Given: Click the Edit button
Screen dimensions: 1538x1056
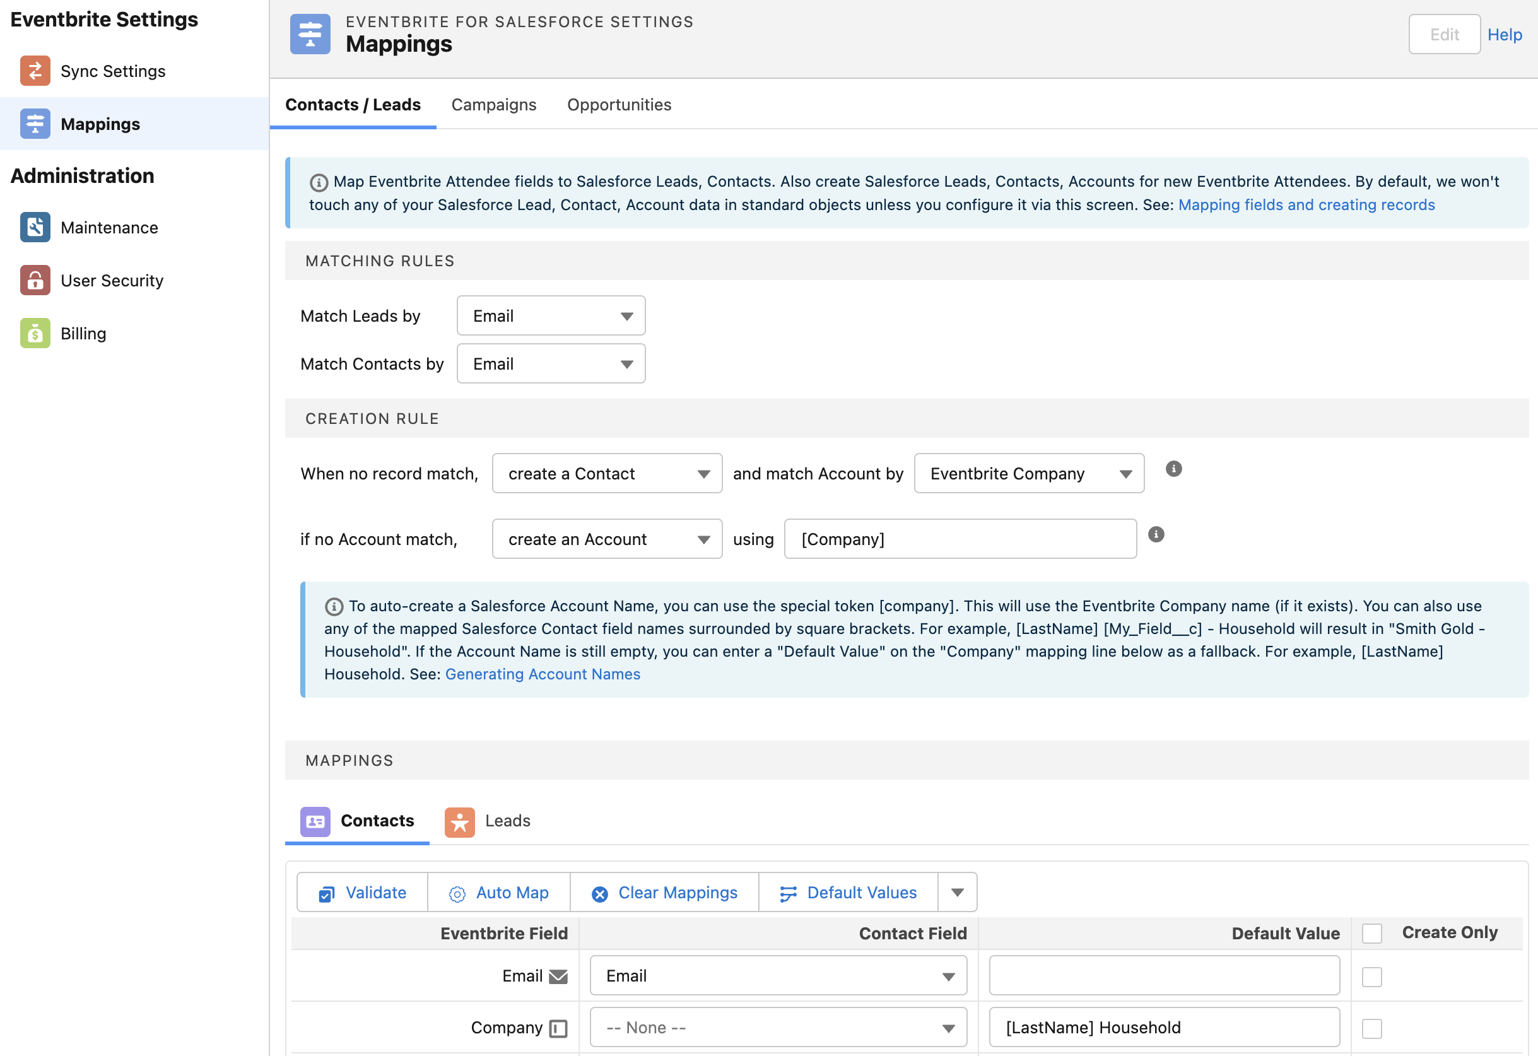Looking at the screenshot, I should (1443, 35).
